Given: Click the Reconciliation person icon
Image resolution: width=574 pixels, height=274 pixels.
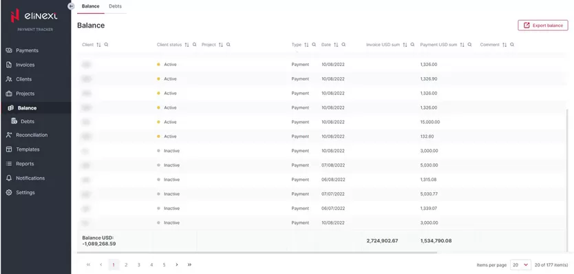Looking at the screenshot, I should [9, 135].
